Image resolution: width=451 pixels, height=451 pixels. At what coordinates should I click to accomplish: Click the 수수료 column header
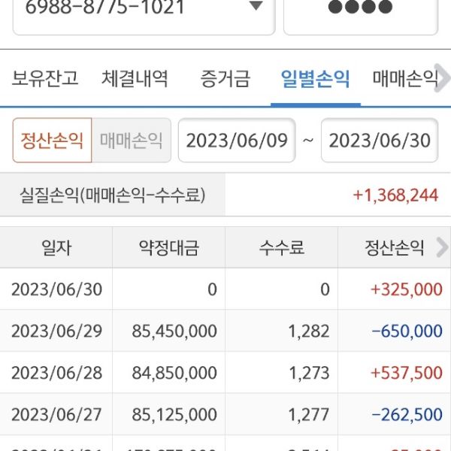tap(282, 248)
